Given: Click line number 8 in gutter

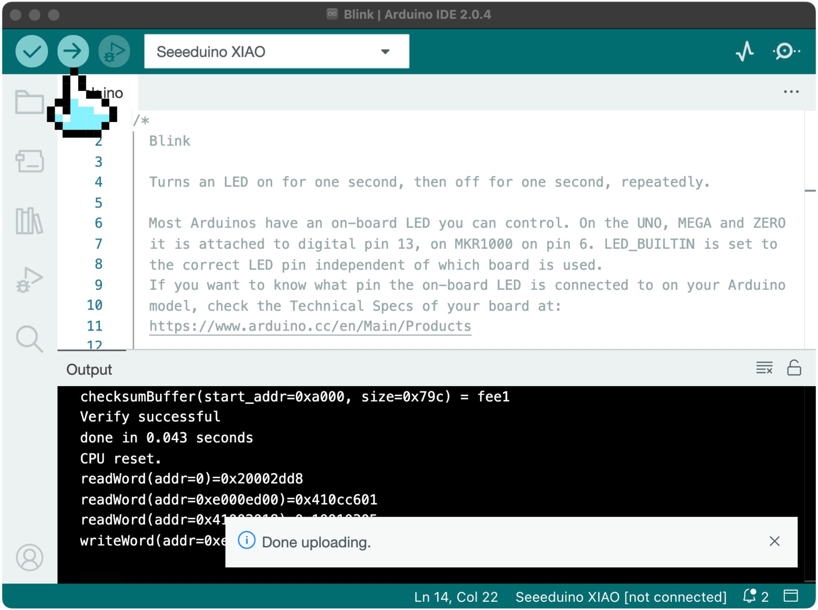Looking at the screenshot, I should [x=99, y=264].
